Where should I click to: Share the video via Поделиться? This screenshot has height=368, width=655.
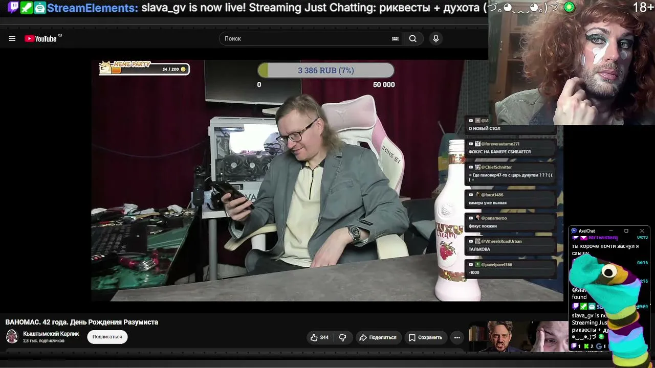coord(378,337)
